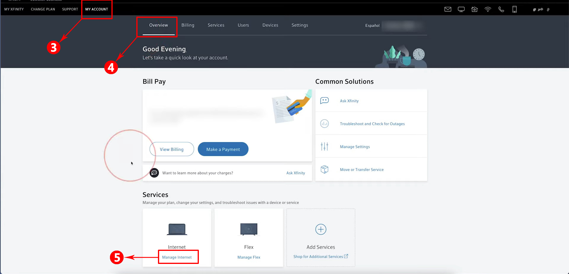Select SUPPORT from the top menu
This screenshot has width=569, height=274.
coord(70,9)
